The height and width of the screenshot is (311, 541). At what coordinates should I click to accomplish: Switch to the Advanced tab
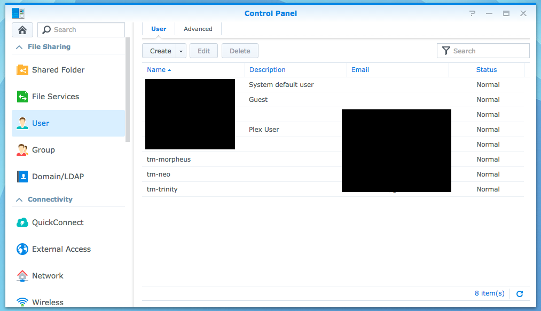coord(198,29)
